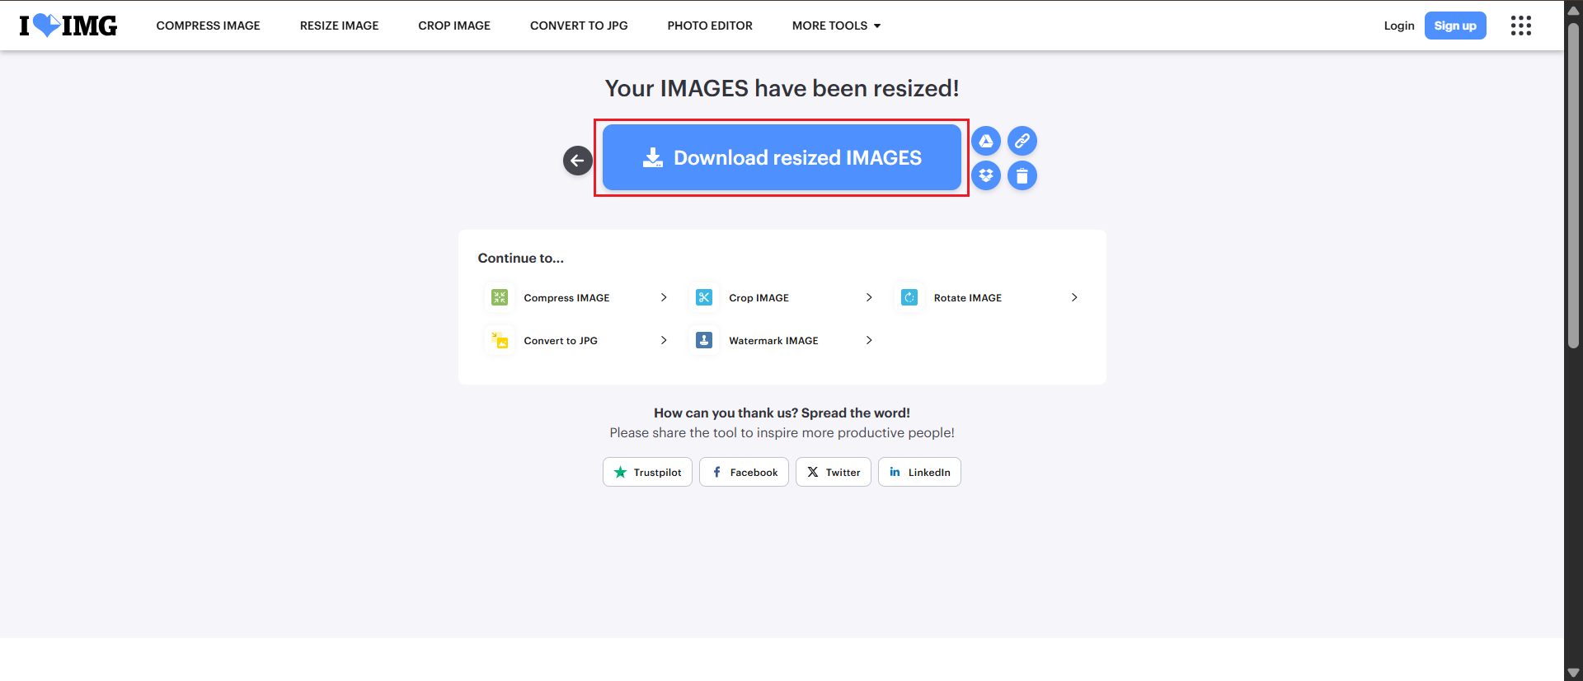Click the Facebook f icon
Viewport: 1583px width, 681px height.
(716, 472)
